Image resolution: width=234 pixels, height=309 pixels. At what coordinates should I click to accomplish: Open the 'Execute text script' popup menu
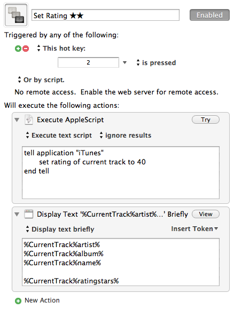pos(59,136)
